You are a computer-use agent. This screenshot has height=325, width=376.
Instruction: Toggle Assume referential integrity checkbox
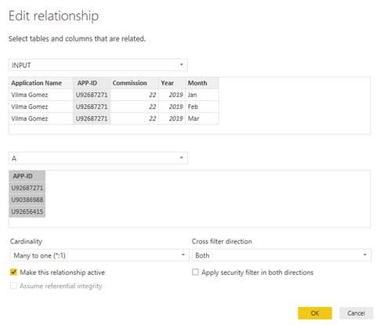(x=13, y=286)
